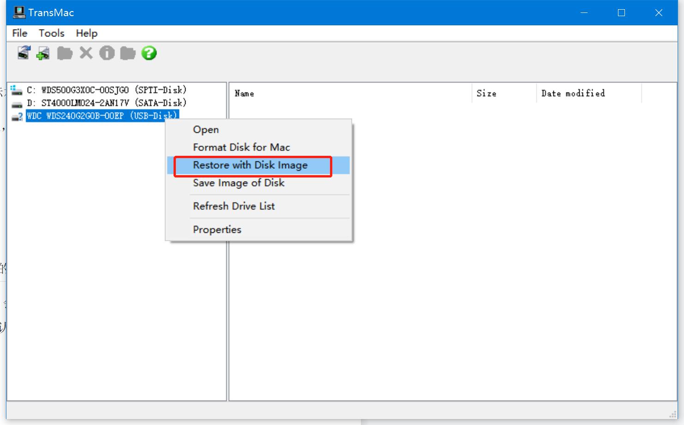Sort by the Date modified column header
Viewport: 684px width, 425px height.
573,94
